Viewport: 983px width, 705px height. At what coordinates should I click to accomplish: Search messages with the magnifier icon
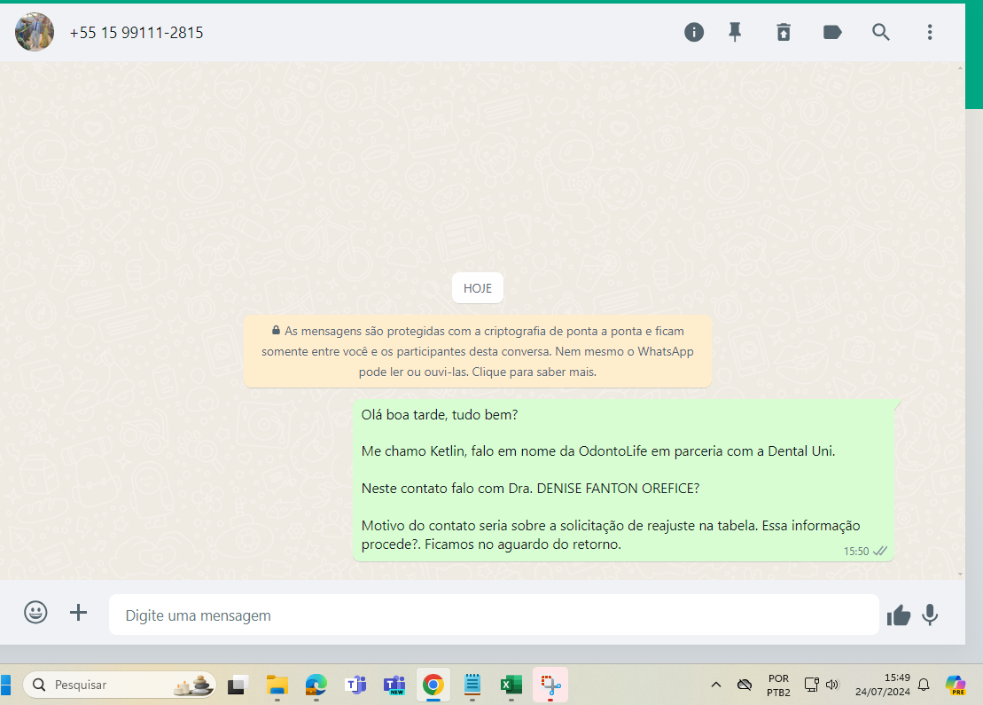[x=881, y=32]
